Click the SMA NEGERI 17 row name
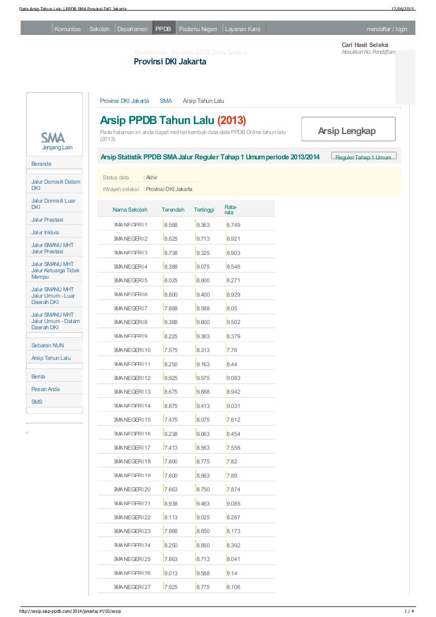The width and height of the screenshot is (436, 617). click(132, 448)
